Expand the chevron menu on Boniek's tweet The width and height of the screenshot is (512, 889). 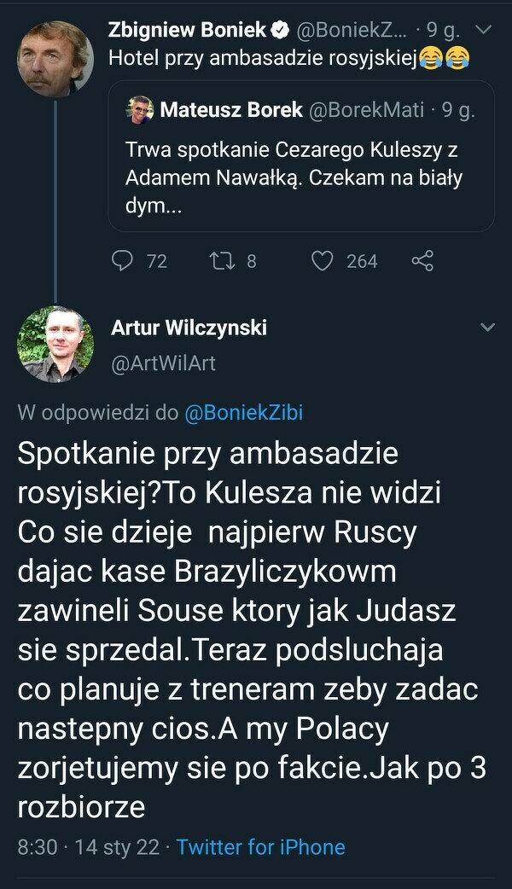(x=483, y=30)
